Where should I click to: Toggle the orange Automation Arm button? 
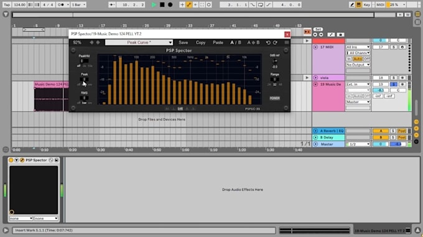coord(189,4)
